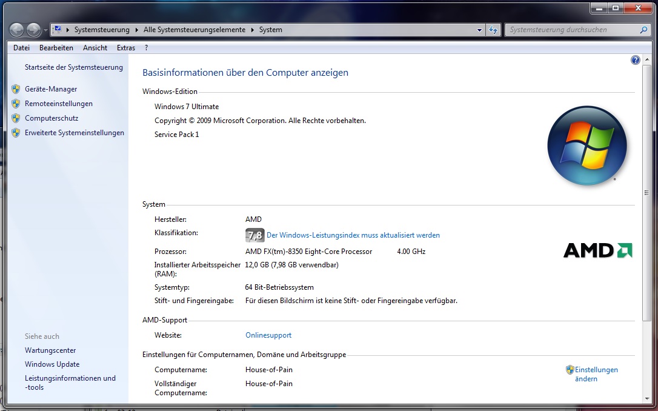
Task: Select the 64 Bit-Betriebssystem value
Action: (279, 287)
